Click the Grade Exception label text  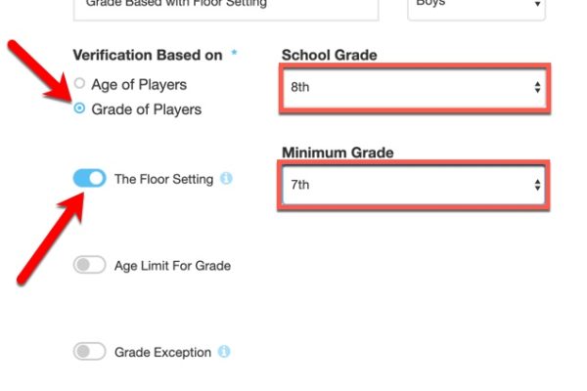pos(162,353)
